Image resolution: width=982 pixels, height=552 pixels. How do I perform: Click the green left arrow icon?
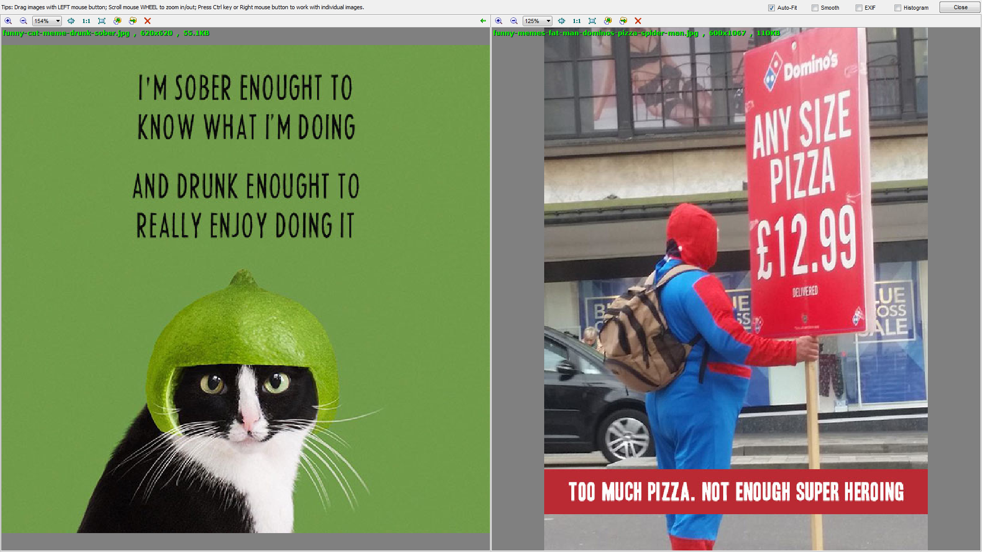tap(483, 21)
